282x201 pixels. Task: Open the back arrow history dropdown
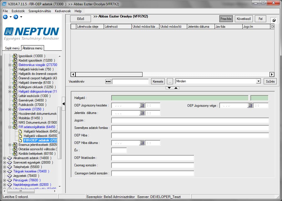(11, 17)
